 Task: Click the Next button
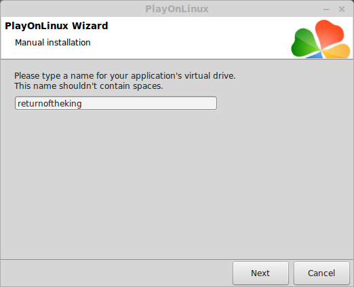coord(260,273)
